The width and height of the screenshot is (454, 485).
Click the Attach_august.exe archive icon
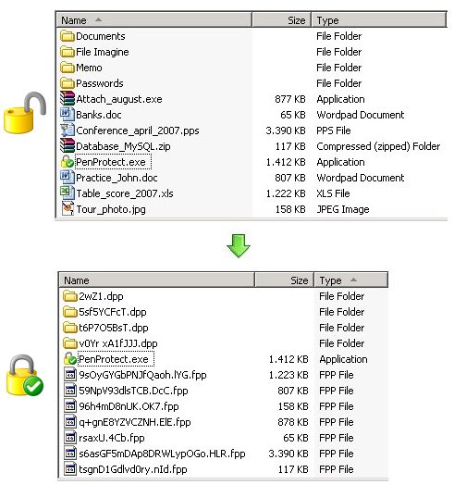pos(67,99)
